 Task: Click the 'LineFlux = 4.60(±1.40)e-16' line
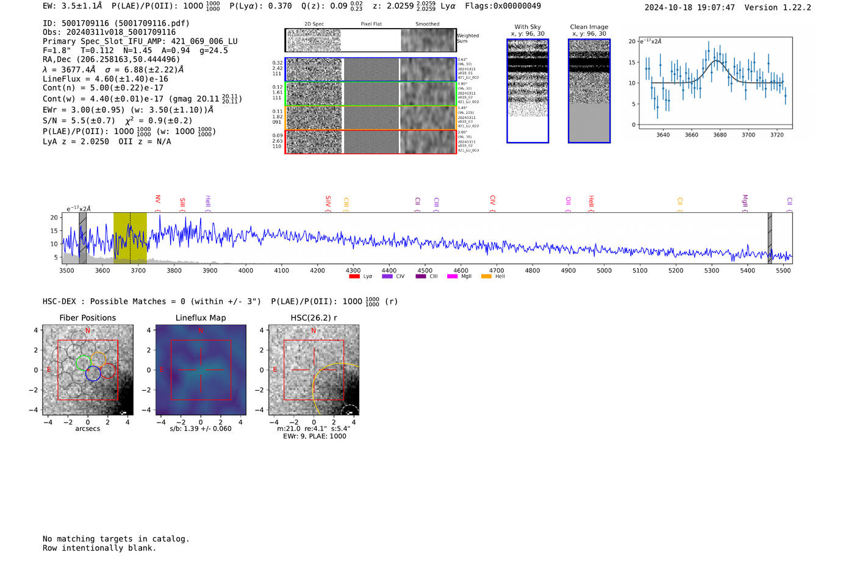coord(105,79)
